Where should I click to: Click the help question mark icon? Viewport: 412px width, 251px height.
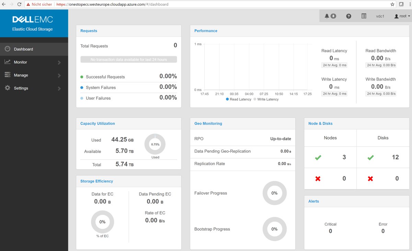click(348, 16)
